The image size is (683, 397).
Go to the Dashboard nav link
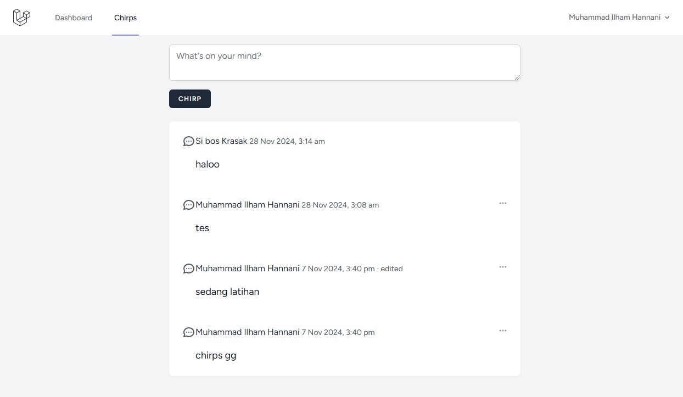click(74, 18)
